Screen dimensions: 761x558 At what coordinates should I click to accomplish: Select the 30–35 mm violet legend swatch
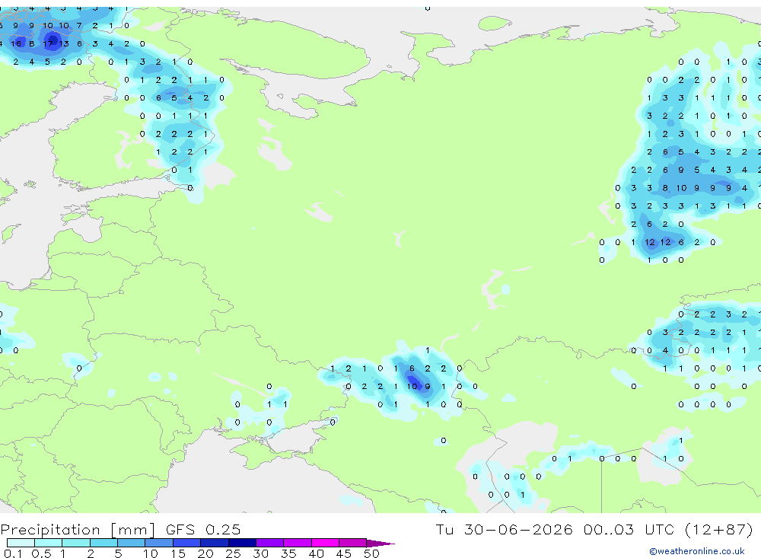coord(269,543)
